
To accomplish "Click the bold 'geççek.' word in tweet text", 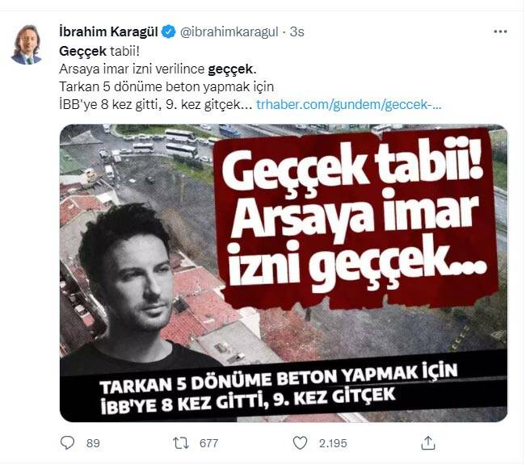I will pos(232,69).
